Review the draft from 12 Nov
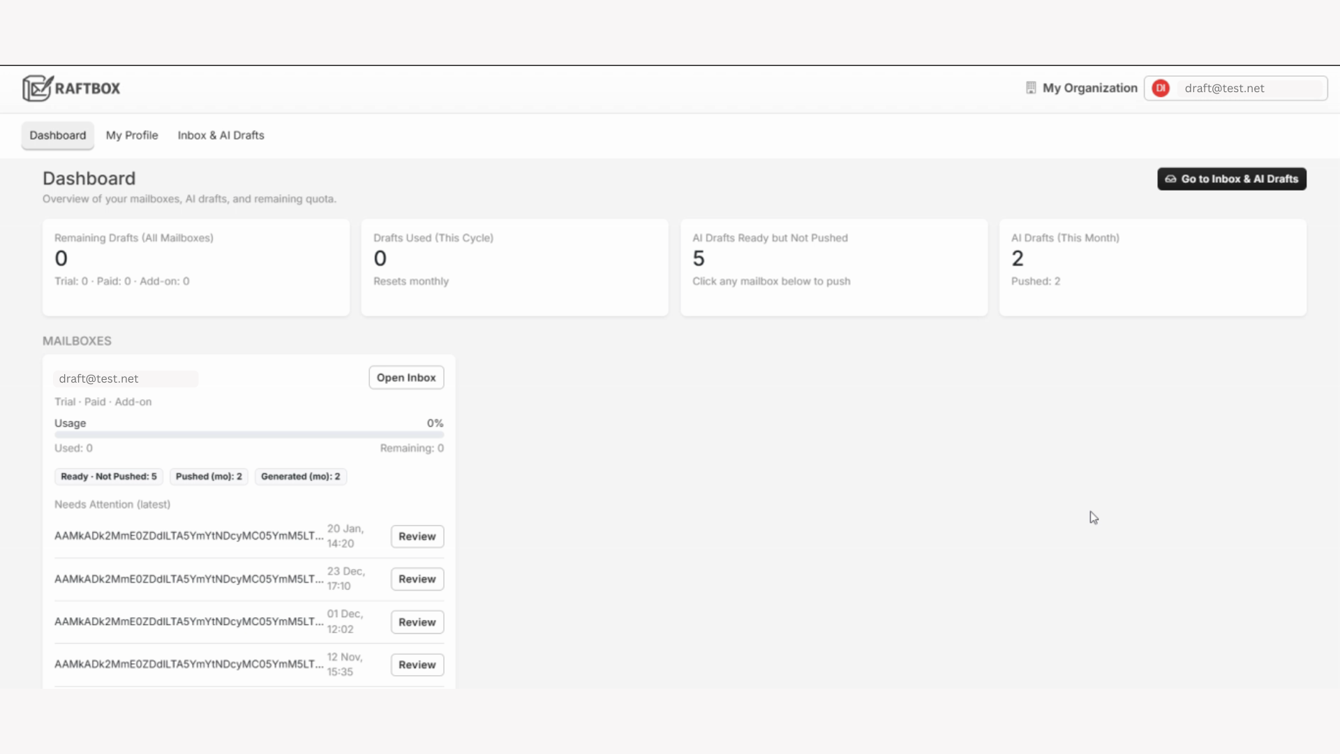Viewport: 1340px width, 754px height. point(417,665)
